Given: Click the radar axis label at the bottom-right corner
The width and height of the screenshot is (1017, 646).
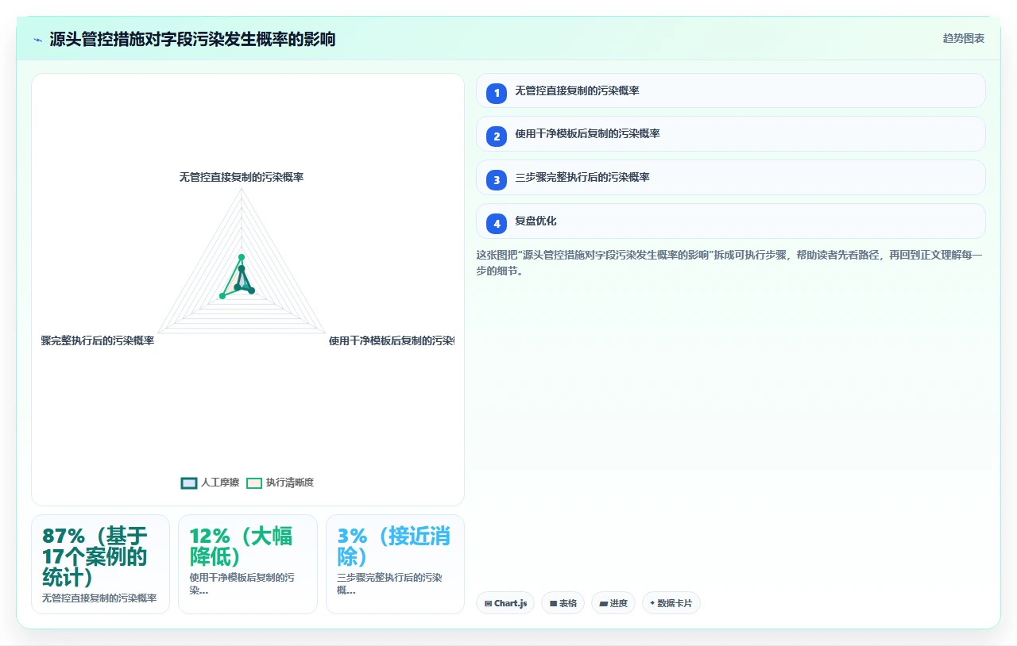Looking at the screenshot, I should coord(391,340).
